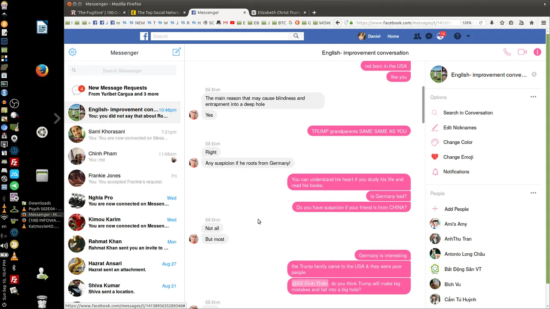The height and width of the screenshot is (309, 550).
Task: Click the Firefox home toolbar icon
Action: pyautogui.click(x=532, y=23)
